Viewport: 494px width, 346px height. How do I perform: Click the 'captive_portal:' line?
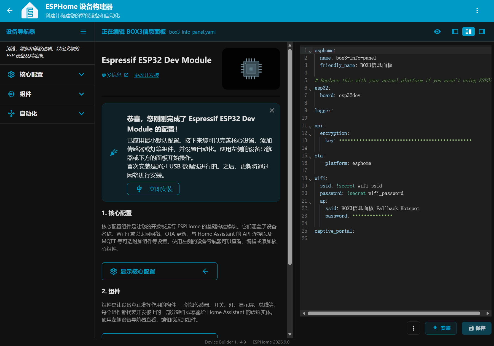[335, 231]
